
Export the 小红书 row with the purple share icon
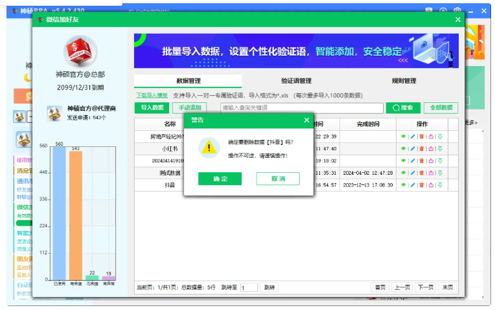point(431,149)
